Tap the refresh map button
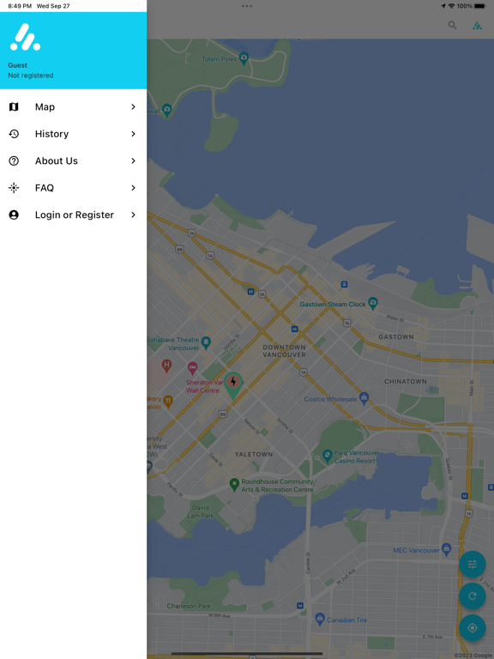The image size is (494, 659). click(x=473, y=596)
